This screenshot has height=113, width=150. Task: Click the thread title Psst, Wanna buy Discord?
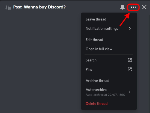(x=40, y=7)
